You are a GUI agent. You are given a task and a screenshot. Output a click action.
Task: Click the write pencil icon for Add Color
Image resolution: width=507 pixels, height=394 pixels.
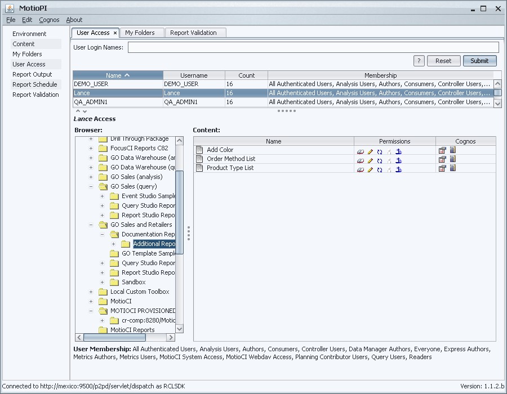[x=370, y=151]
